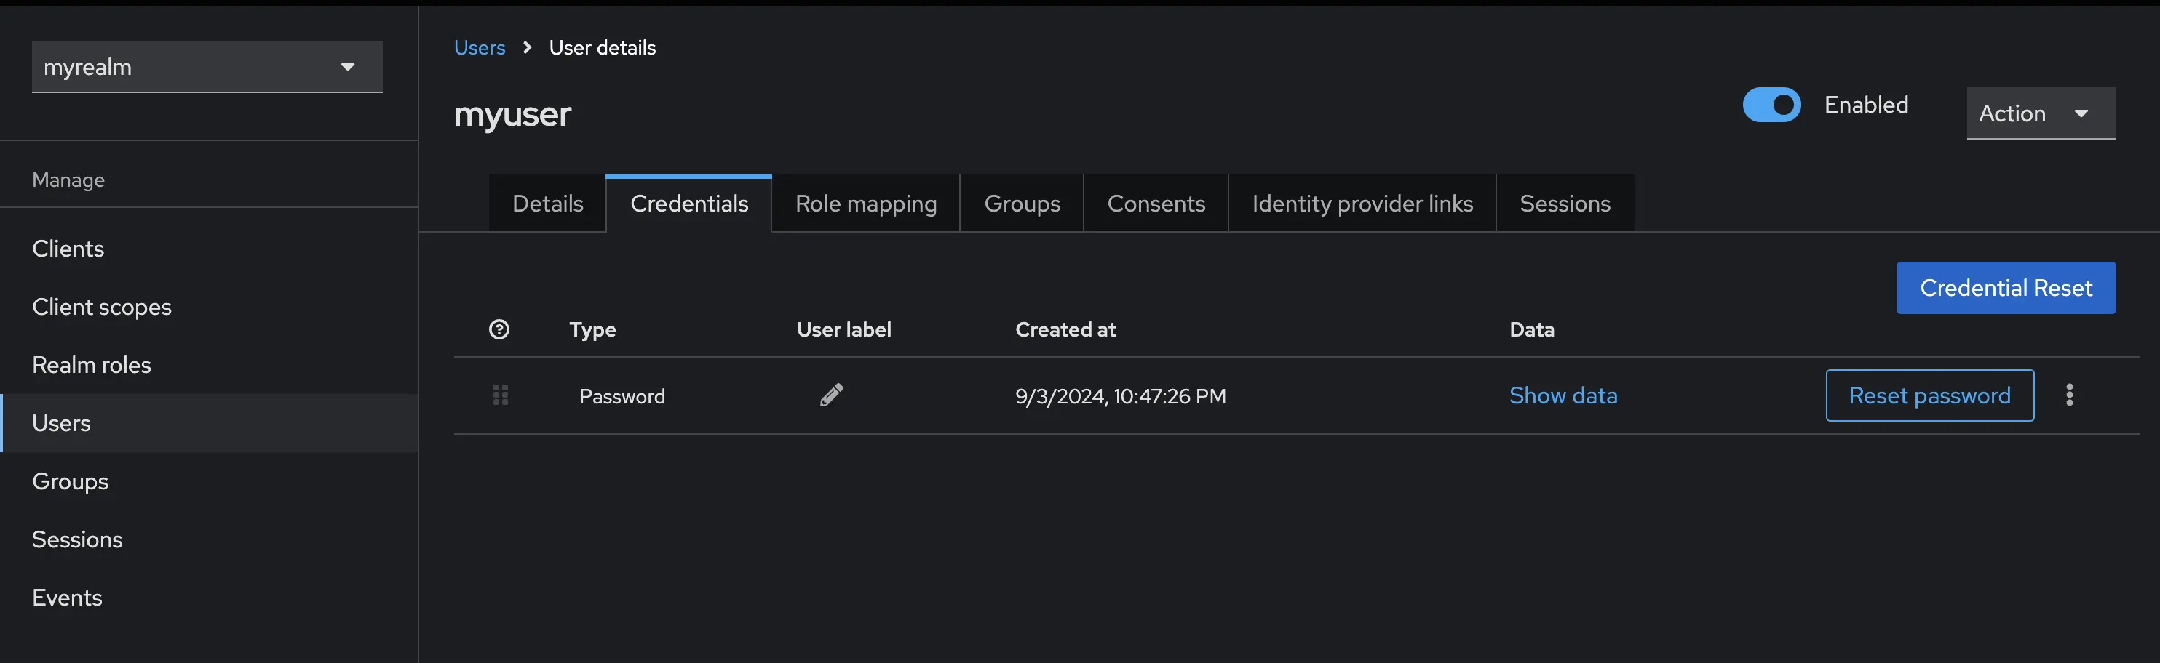
Task: Click the Credential Reset button
Action: tap(2005, 288)
